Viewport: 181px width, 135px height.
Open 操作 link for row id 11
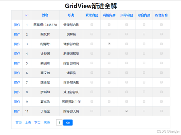17,111
